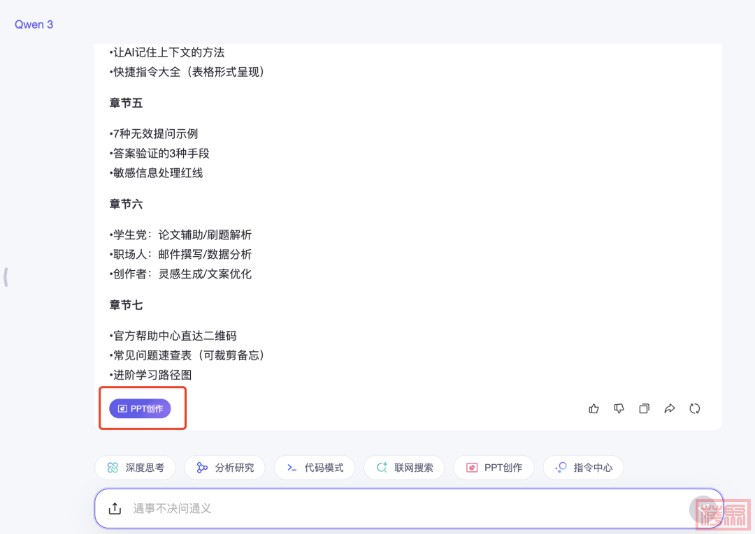The width and height of the screenshot is (755, 534).
Task: Click the purple PPT创作 button under the response
Action: [x=140, y=408]
